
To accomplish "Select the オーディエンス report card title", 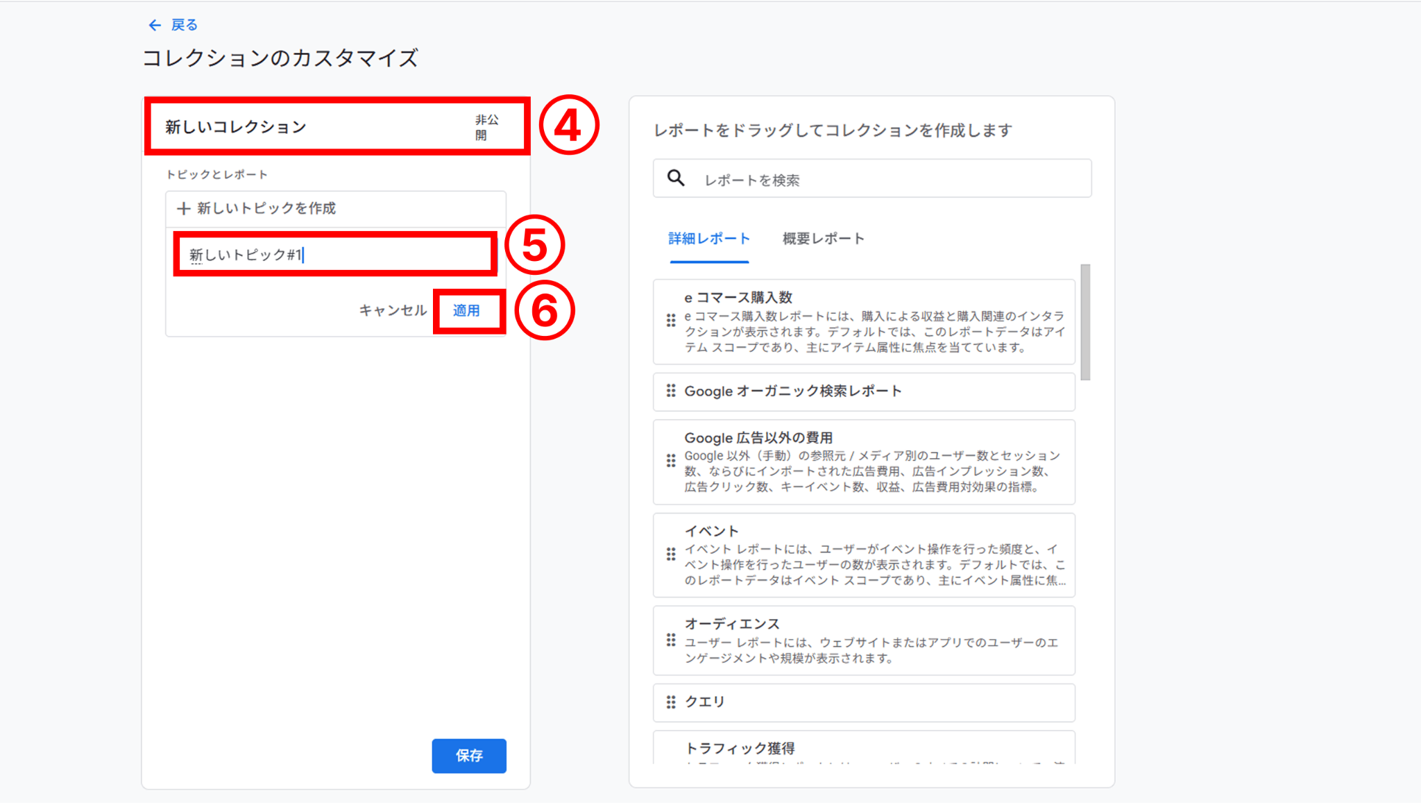I will click(732, 624).
